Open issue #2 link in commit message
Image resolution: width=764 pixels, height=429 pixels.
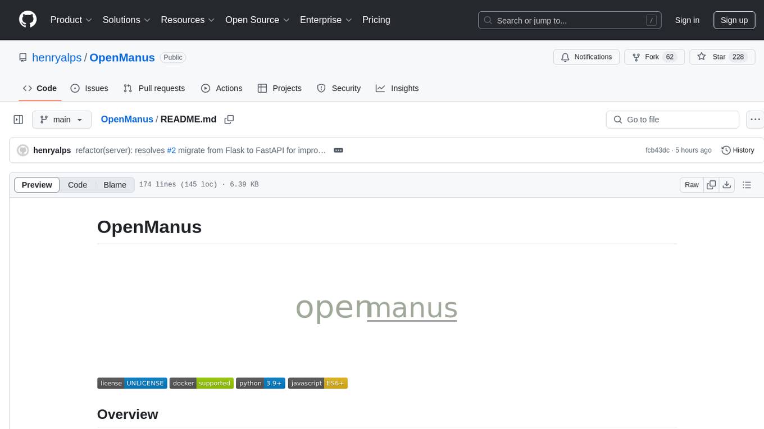pyautogui.click(x=171, y=150)
